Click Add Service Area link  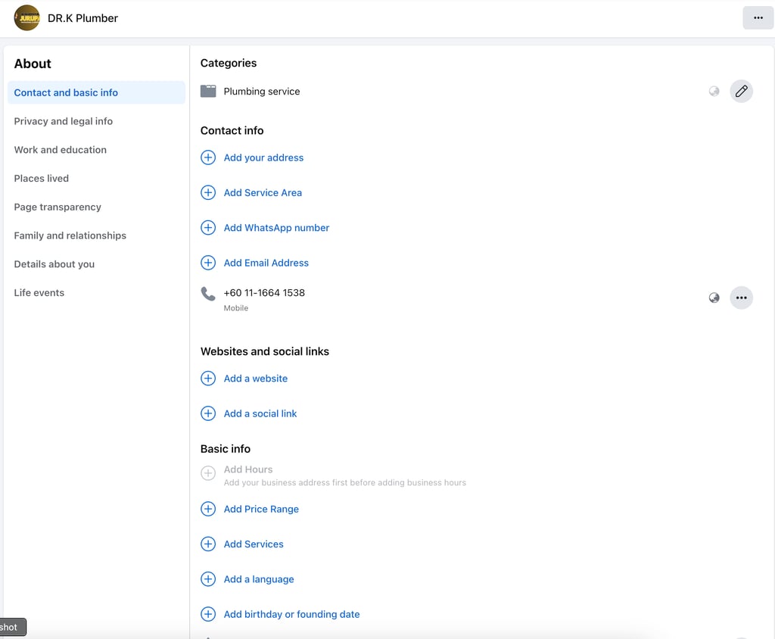coord(263,193)
